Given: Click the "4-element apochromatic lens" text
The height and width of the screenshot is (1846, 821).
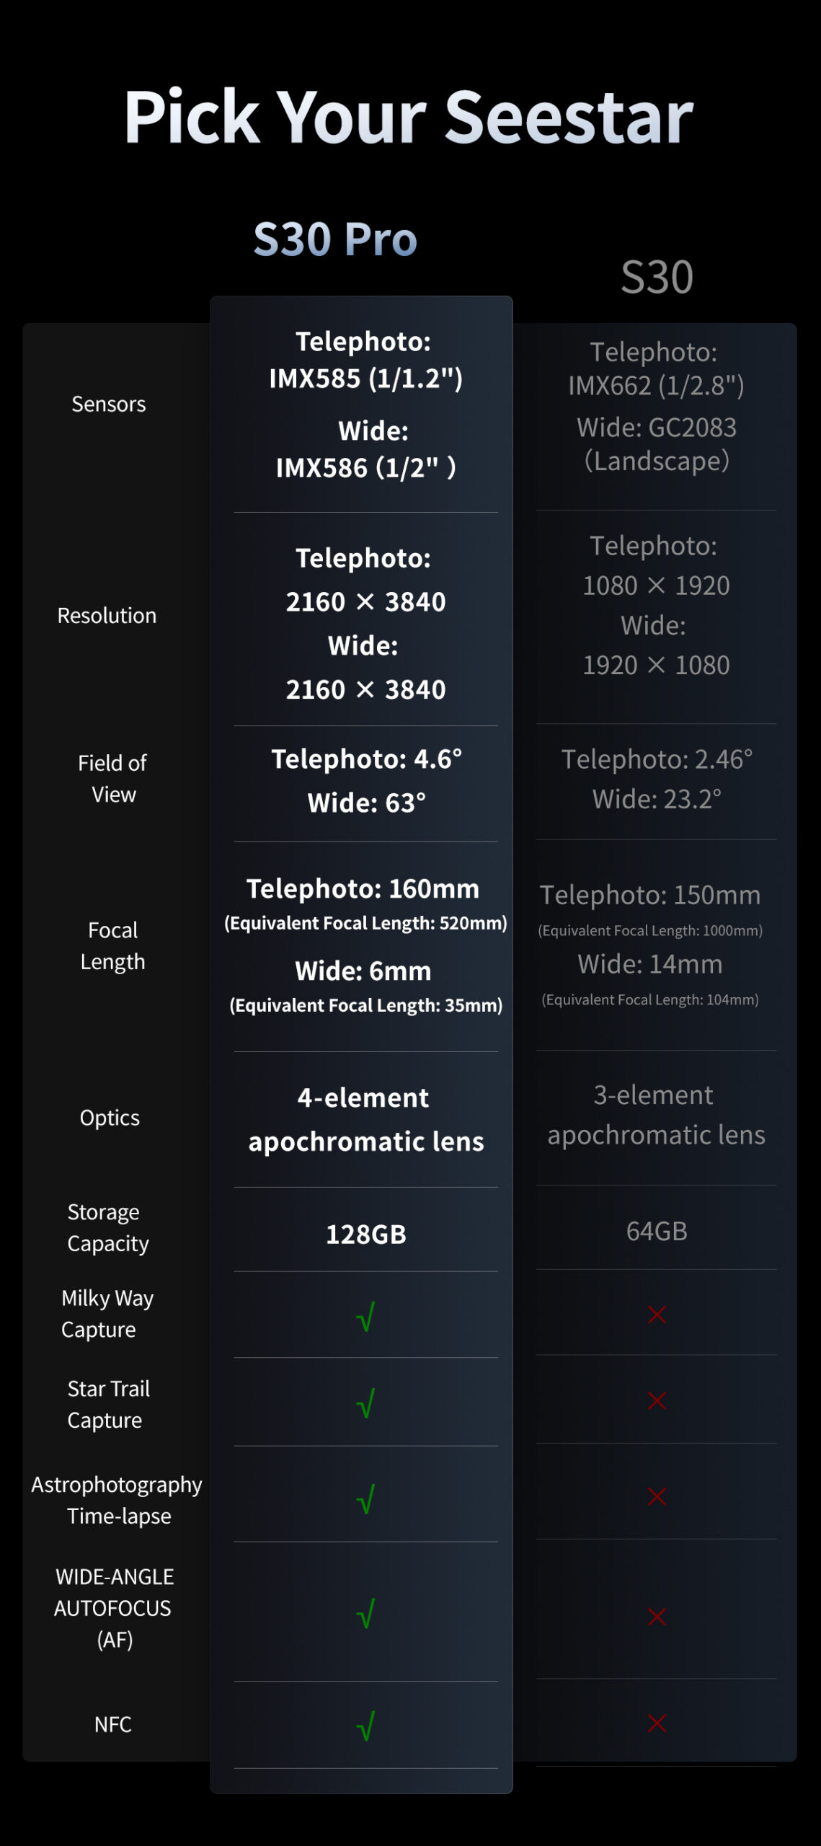Looking at the screenshot, I should [x=366, y=1120].
